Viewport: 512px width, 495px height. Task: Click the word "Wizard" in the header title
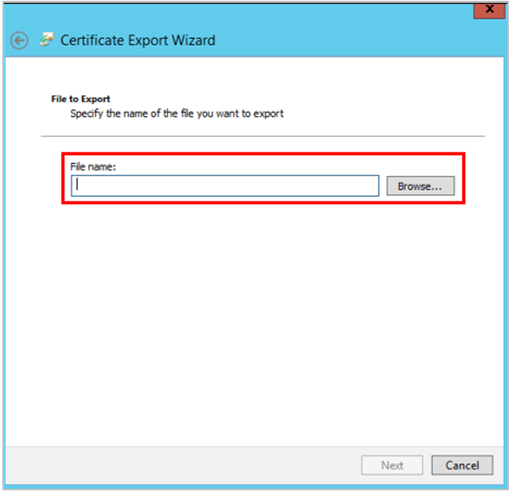[x=191, y=40]
